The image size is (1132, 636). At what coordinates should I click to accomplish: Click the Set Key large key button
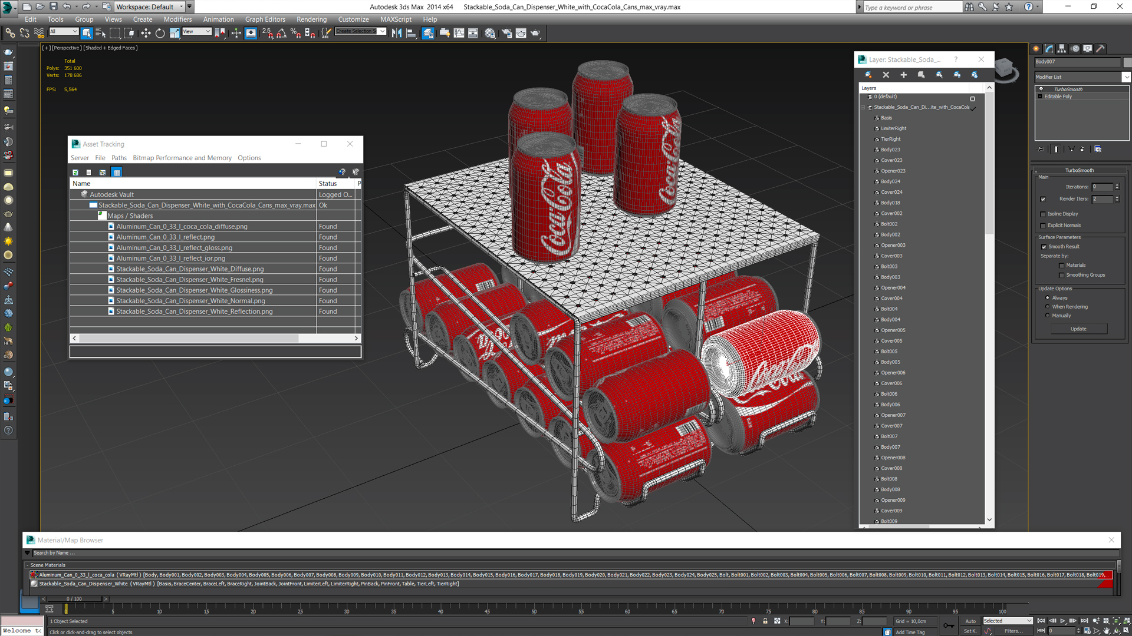click(x=948, y=625)
